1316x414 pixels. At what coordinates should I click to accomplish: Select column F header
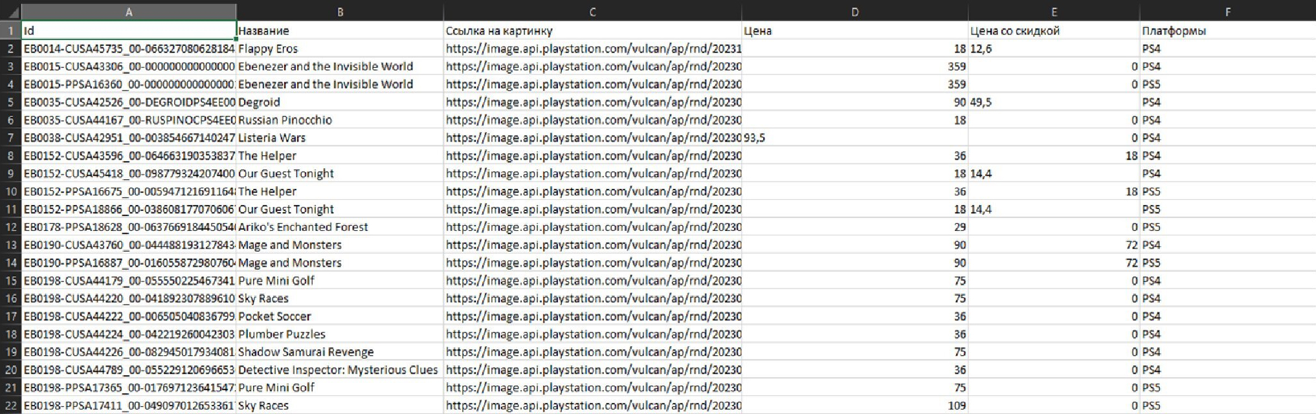pyautogui.click(x=1227, y=12)
